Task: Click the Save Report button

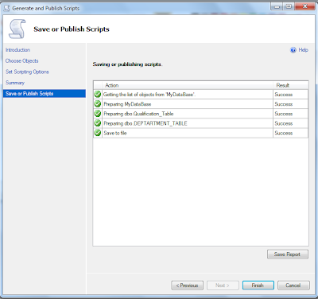Action: coord(288,254)
